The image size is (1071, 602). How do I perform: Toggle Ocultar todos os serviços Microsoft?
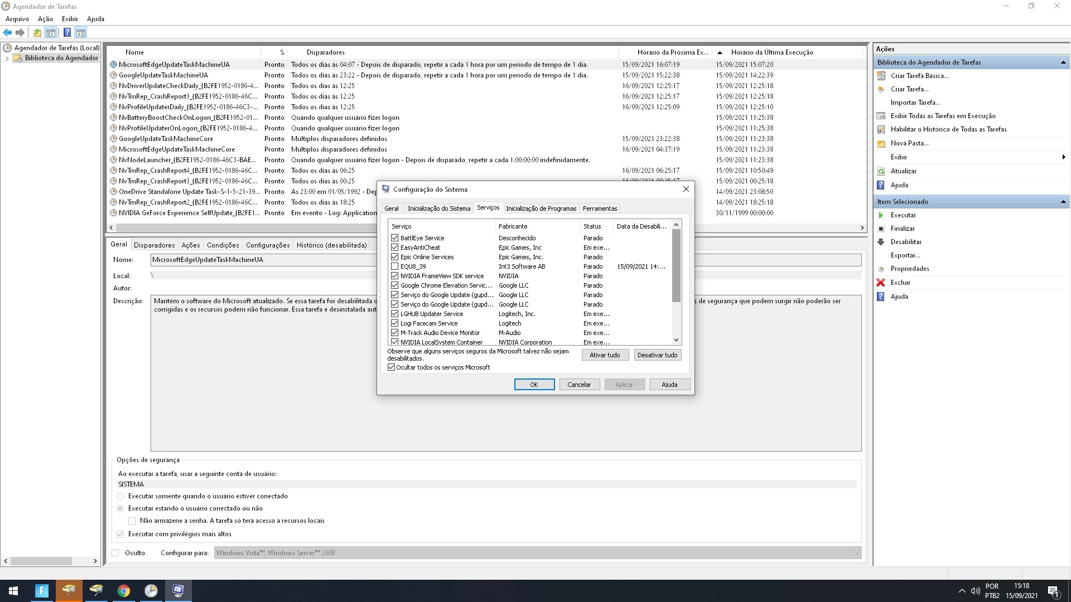391,367
